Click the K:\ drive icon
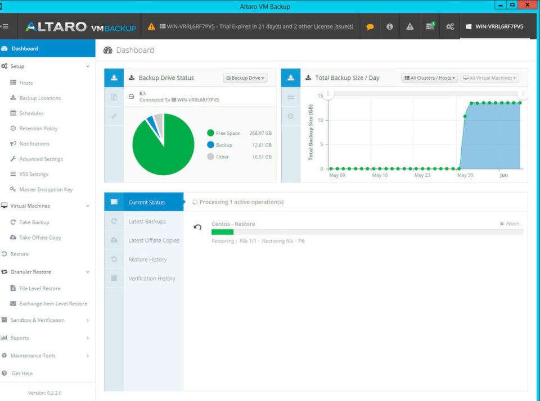Image resolution: width=540 pixels, height=401 pixels. pos(131,97)
